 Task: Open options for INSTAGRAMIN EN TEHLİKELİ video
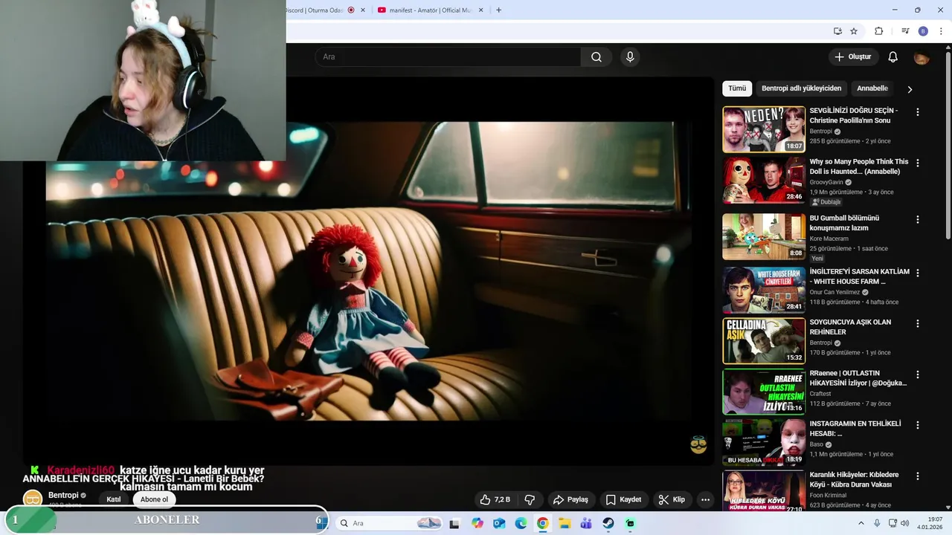(x=917, y=425)
